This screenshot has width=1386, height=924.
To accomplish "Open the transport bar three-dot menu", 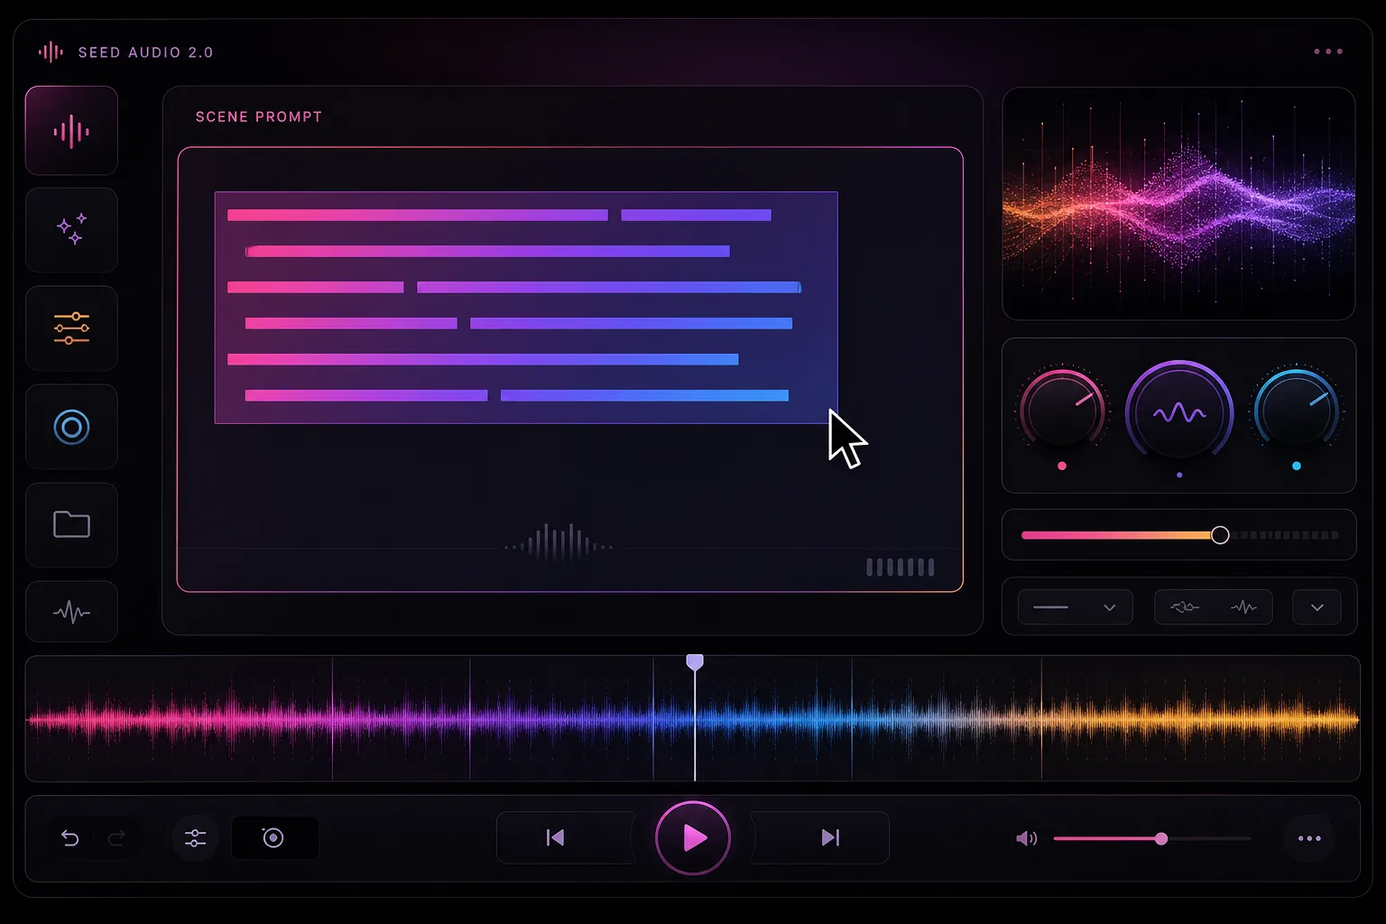I will 1309,838.
